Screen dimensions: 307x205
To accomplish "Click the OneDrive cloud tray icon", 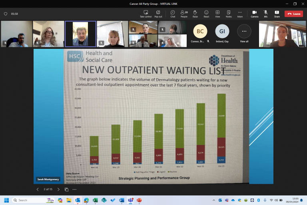I will tap(233, 200).
